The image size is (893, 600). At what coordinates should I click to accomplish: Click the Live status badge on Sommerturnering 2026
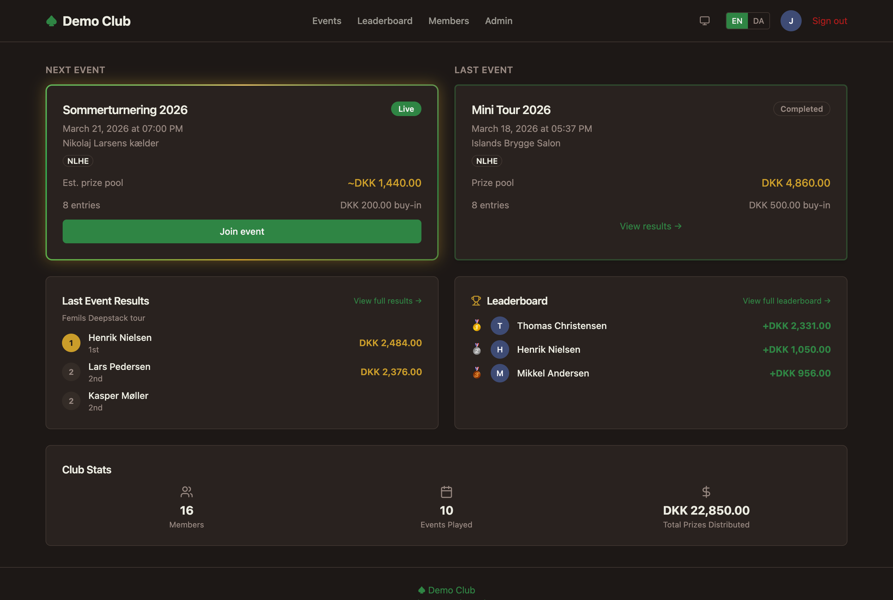pyautogui.click(x=406, y=109)
